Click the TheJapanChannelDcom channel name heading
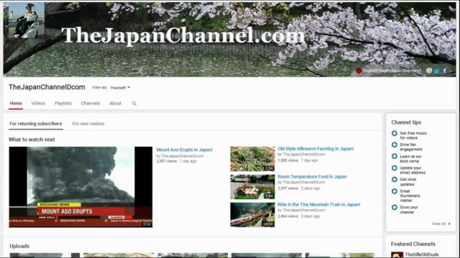 [47, 87]
